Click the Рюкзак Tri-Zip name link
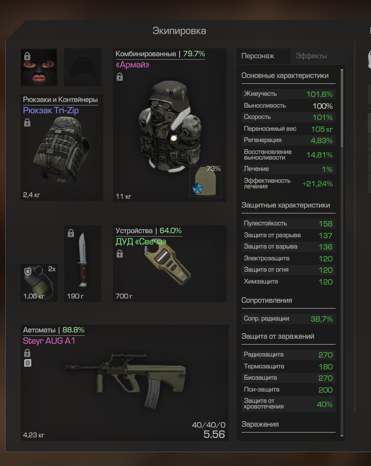This screenshot has width=371, height=466. (x=51, y=110)
